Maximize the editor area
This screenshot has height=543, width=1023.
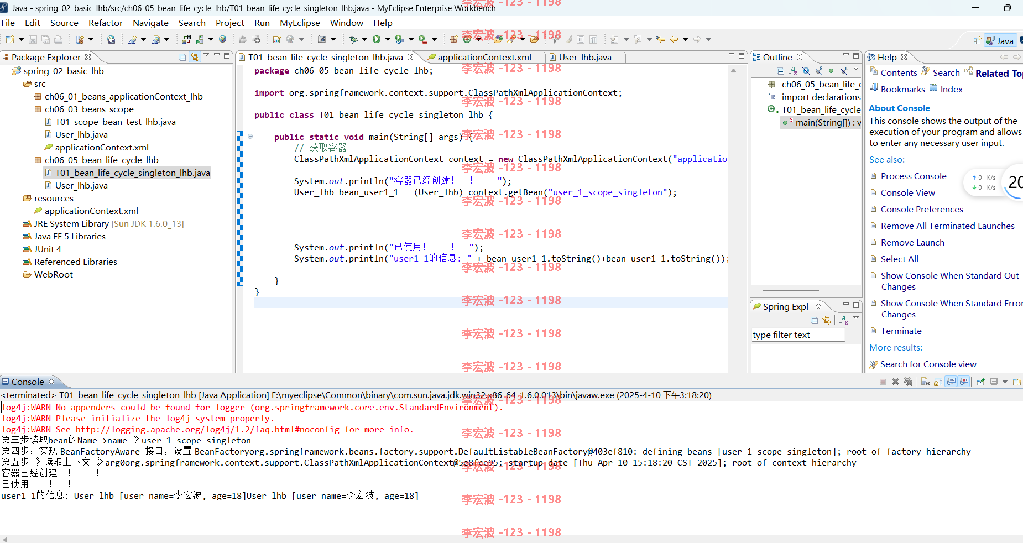742,55
